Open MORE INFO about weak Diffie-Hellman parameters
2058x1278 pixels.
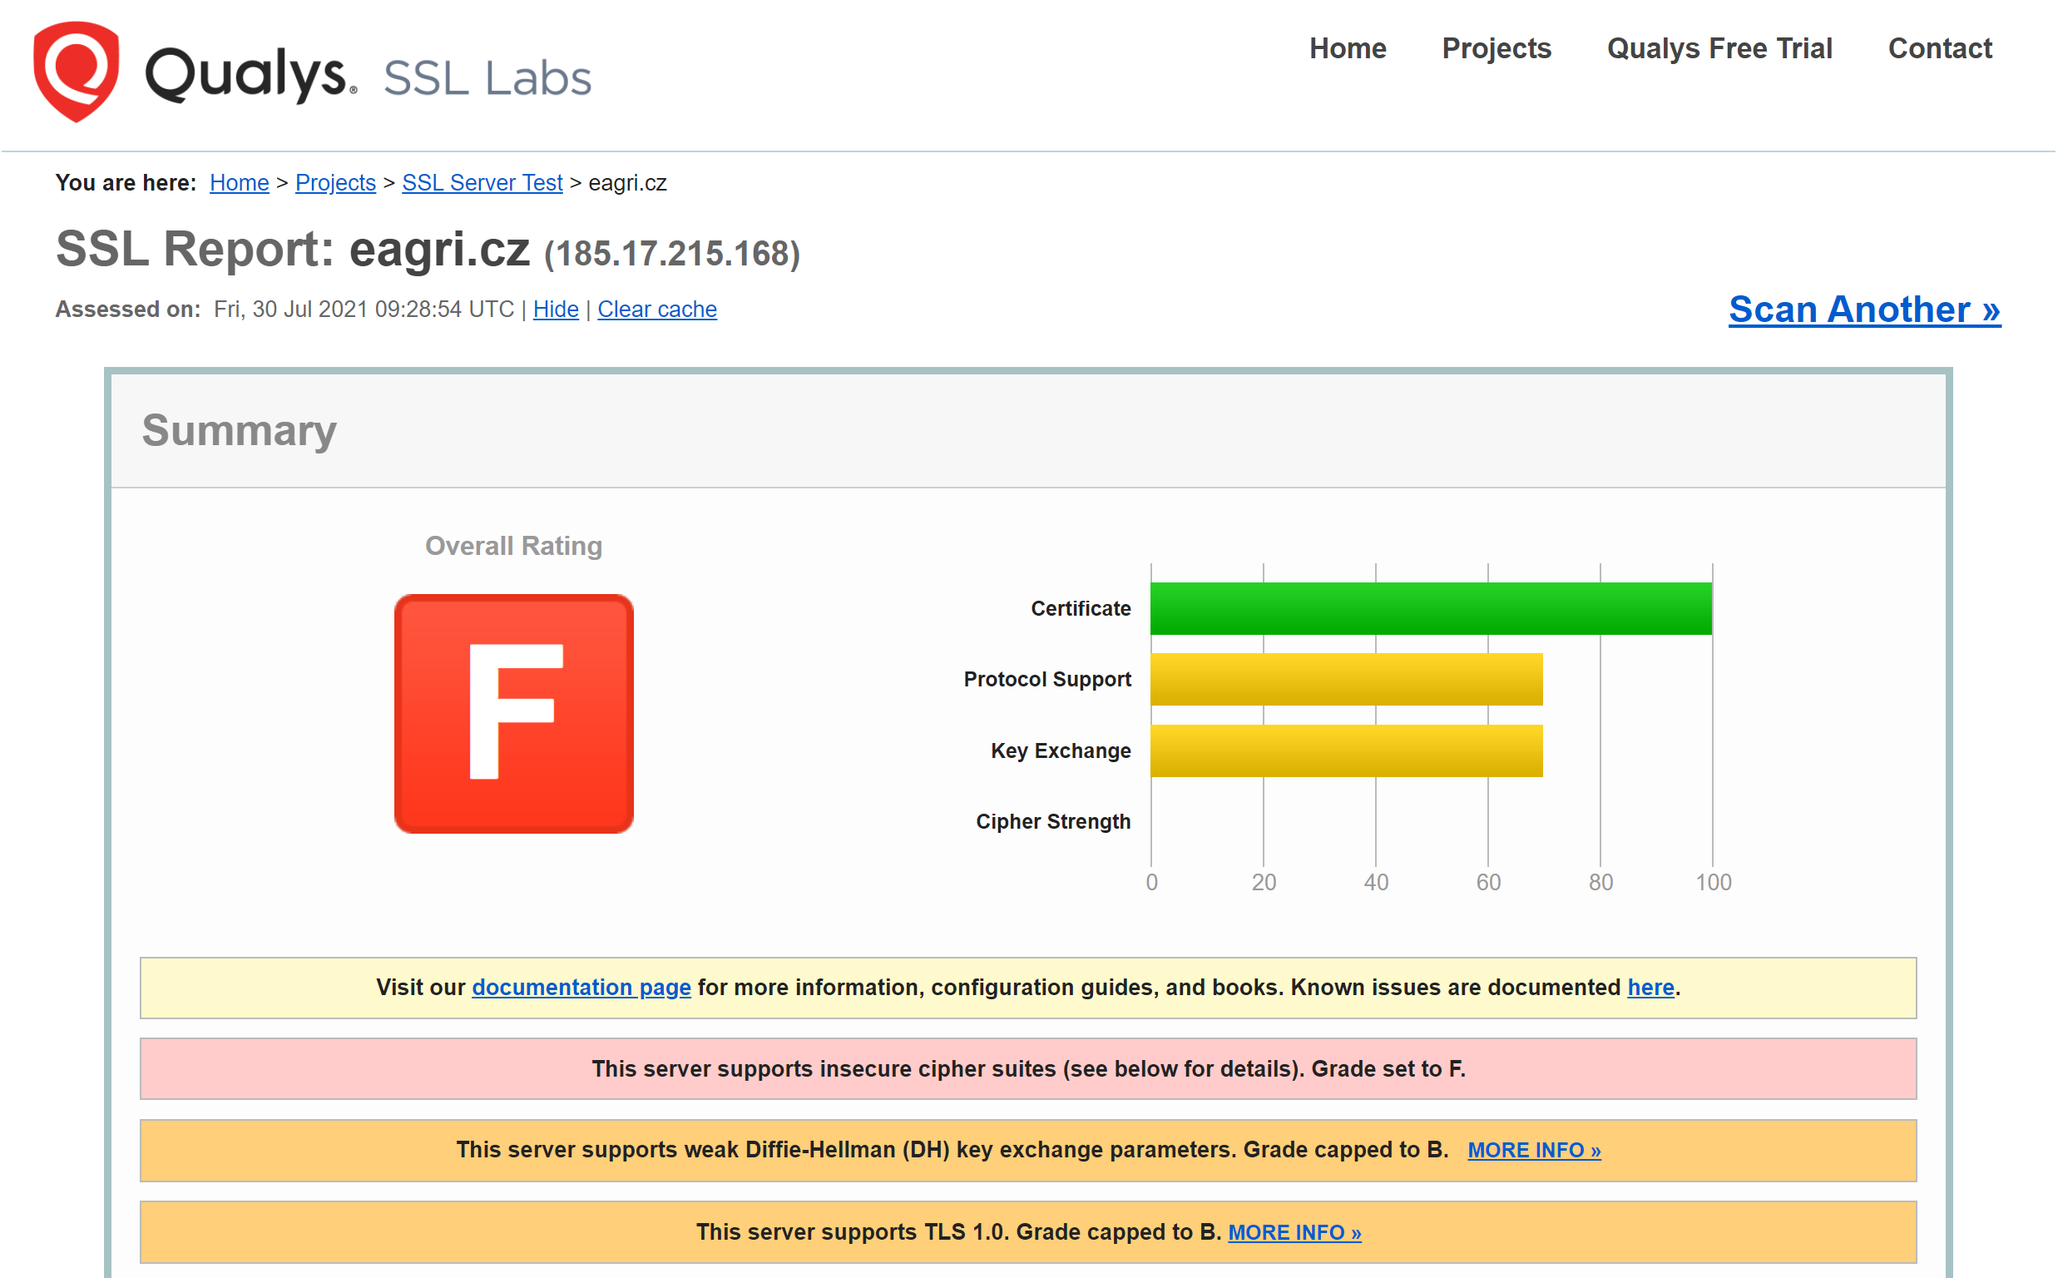[1535, 1150]
